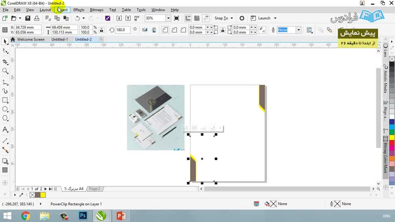395x222 pixels.
Task: Open the Bitmaps menu
Action: click(97, 10)
